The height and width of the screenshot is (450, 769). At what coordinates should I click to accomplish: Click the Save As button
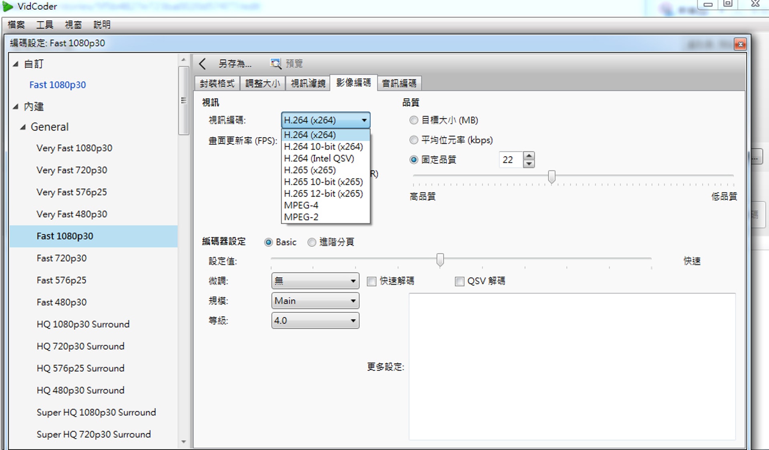point(235,64)
